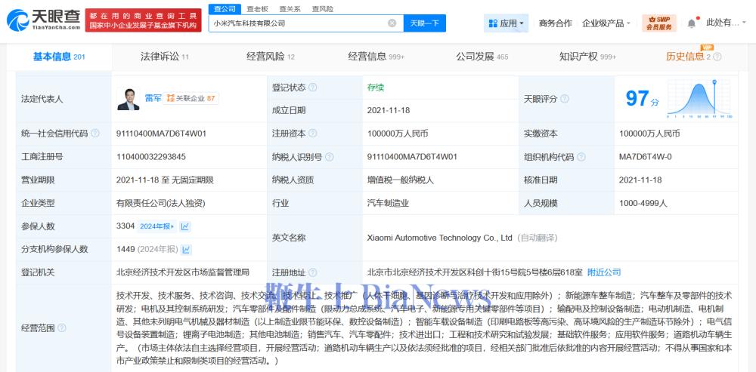Click 人员规模 value 1000-4999人
Image resolution: width=756 pixels, height=372 pixels.
(643, 203)
